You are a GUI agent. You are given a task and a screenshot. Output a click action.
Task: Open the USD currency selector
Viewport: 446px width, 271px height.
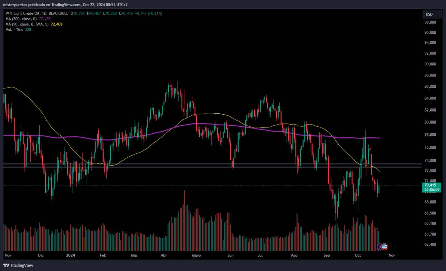[x=432, y=14]
